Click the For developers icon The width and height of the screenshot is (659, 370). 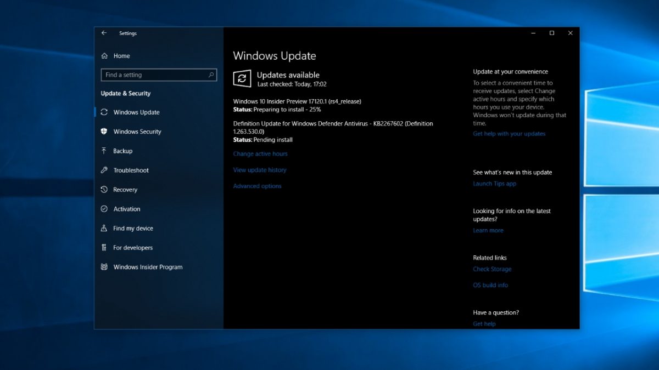coord(105,247)
